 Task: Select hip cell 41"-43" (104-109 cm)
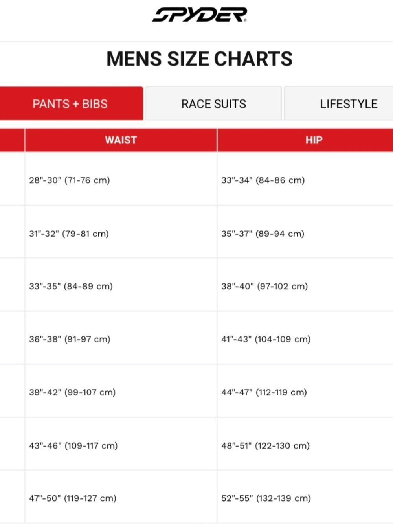(305, 338)
